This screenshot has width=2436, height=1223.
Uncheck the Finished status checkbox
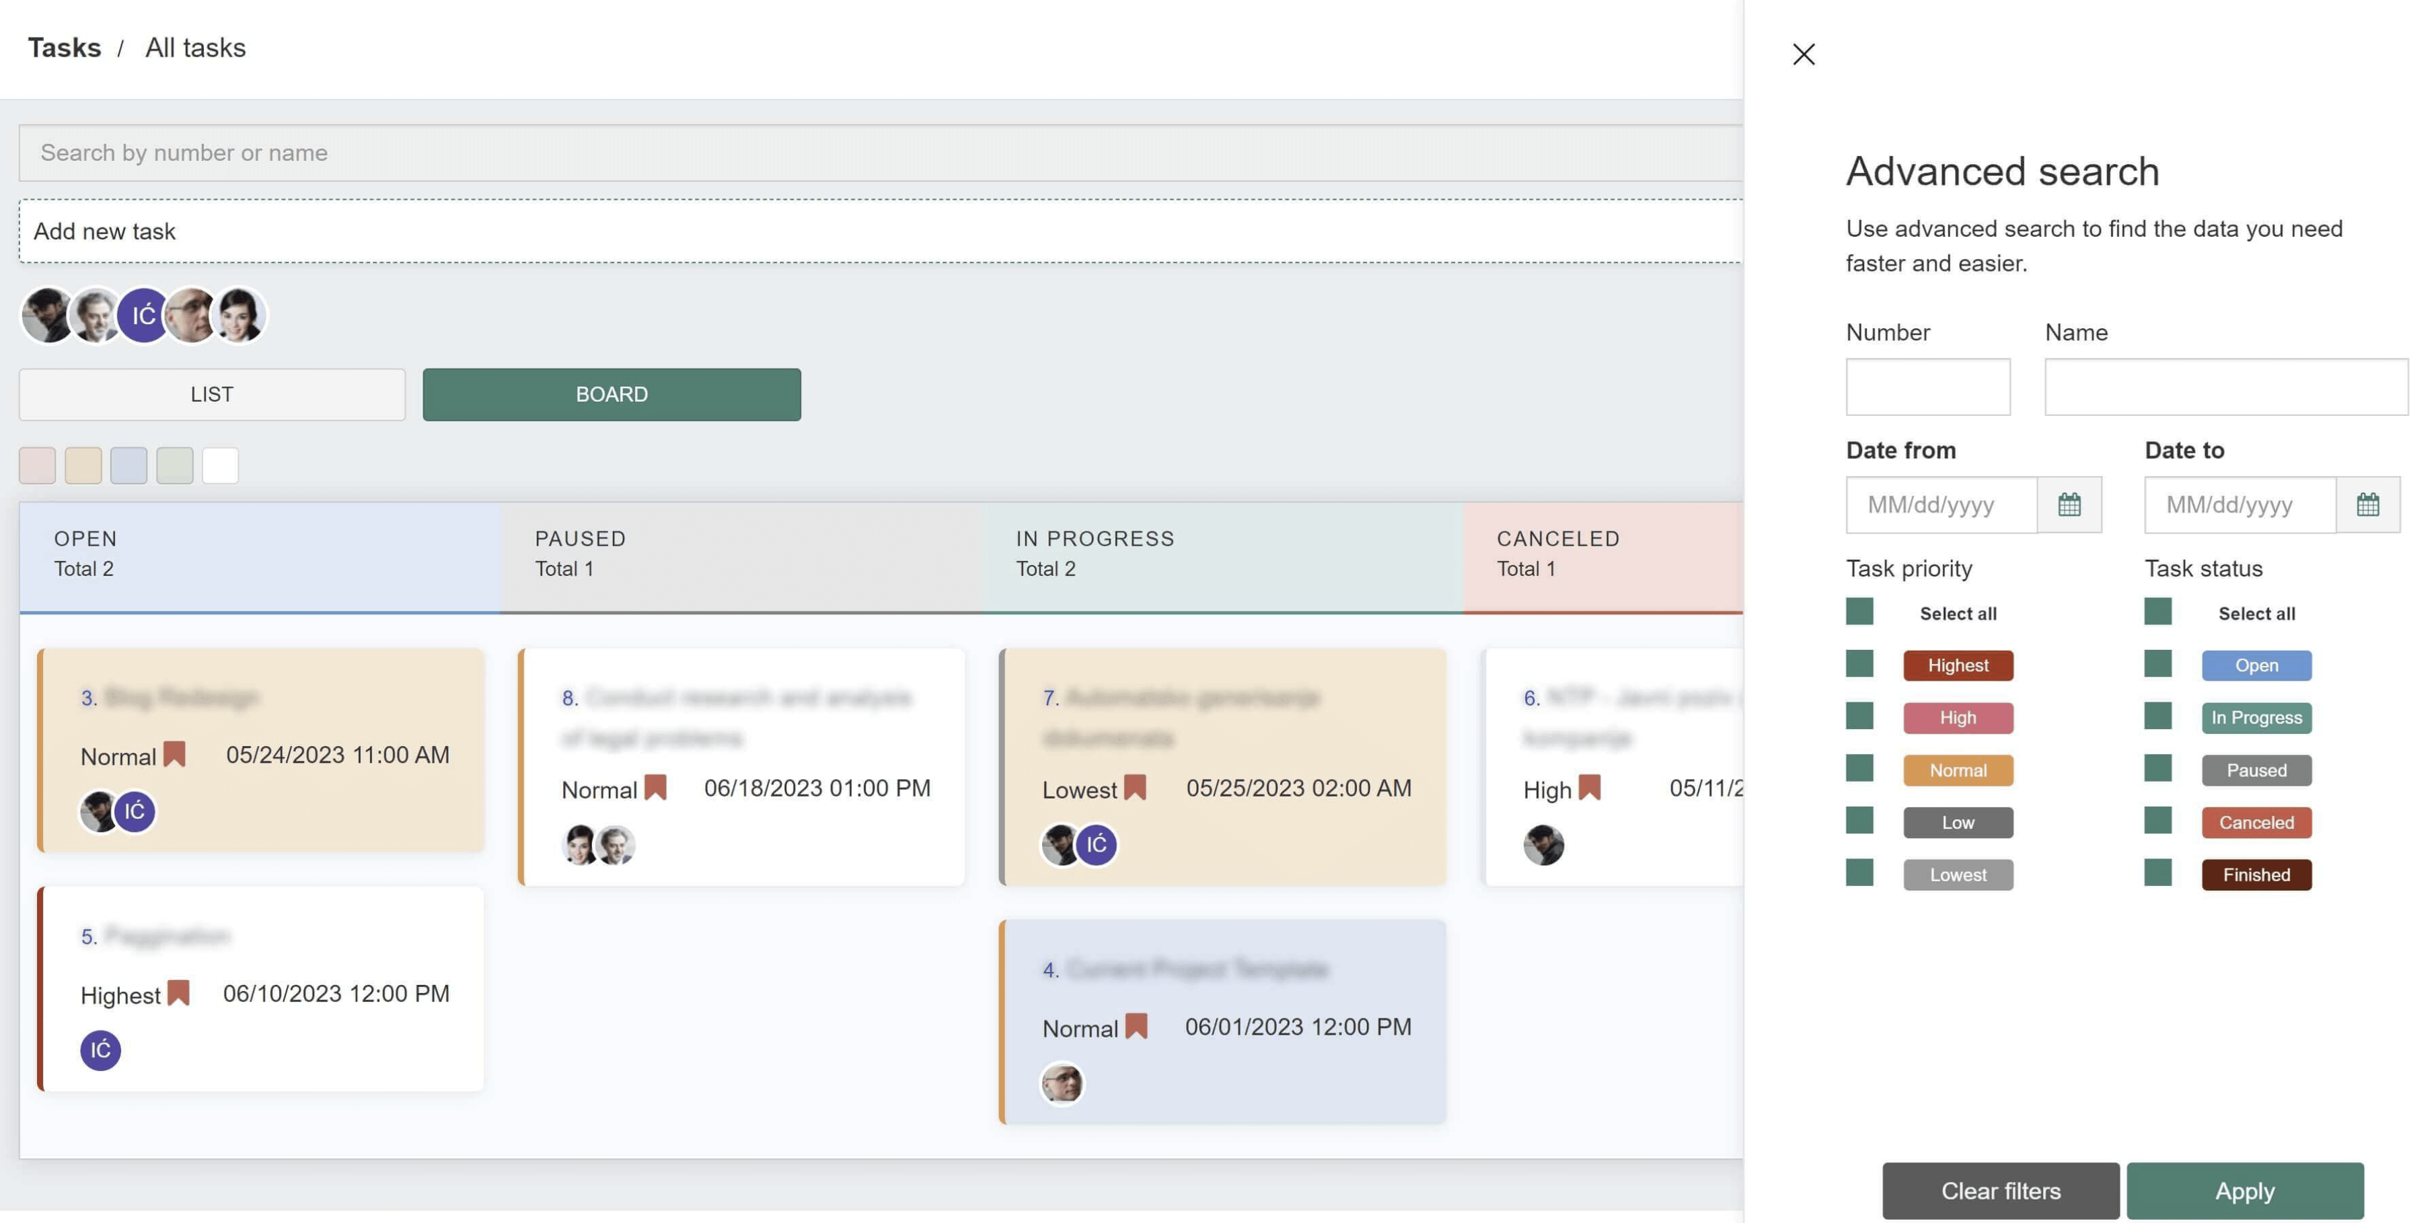click(x=2157, y=873)
